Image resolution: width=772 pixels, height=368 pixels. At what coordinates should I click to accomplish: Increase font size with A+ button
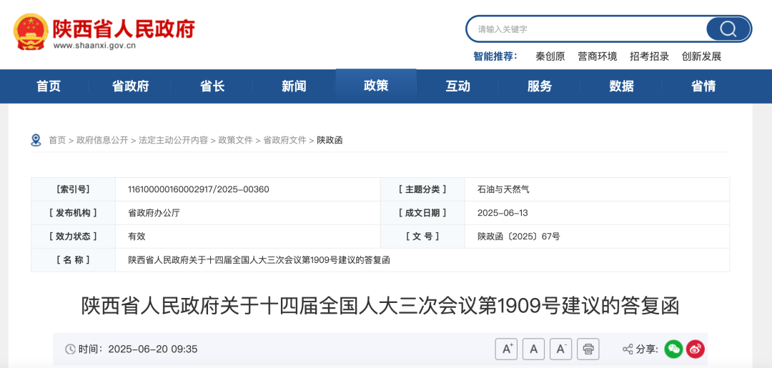coord(506,349)
